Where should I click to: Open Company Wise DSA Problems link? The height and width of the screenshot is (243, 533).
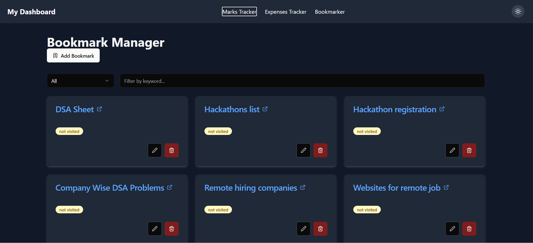[110, 188]
